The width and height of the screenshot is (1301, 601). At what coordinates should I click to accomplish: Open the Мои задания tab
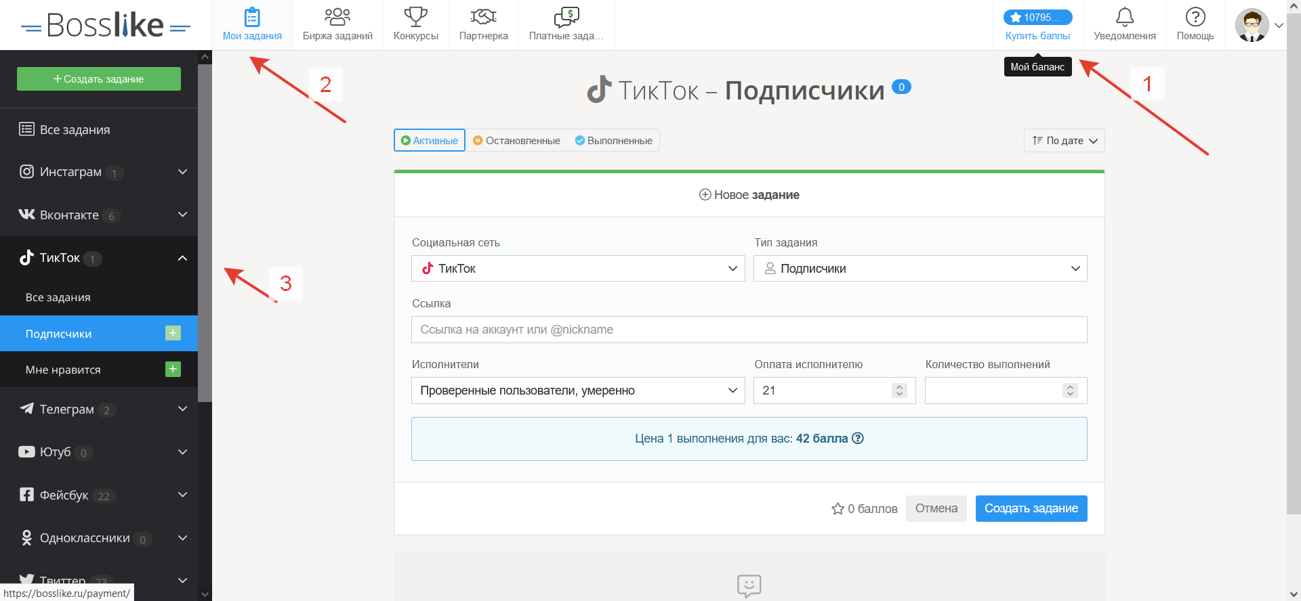(x=252, y=25)
